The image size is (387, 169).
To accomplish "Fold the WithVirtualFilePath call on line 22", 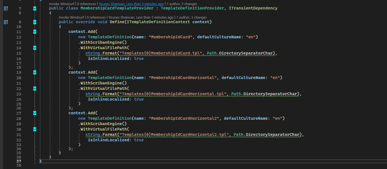I will [x=35, y=88].
